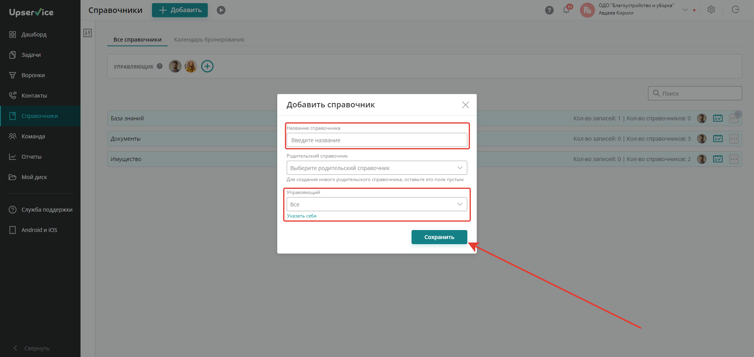Open Мой диск sidebar item
Viewport: 754px width, 357px height.
(x=40, y=177)
